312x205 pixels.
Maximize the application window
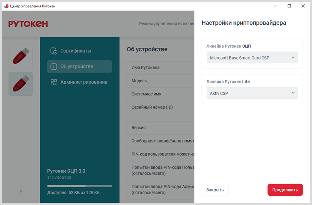pos(289,6)
